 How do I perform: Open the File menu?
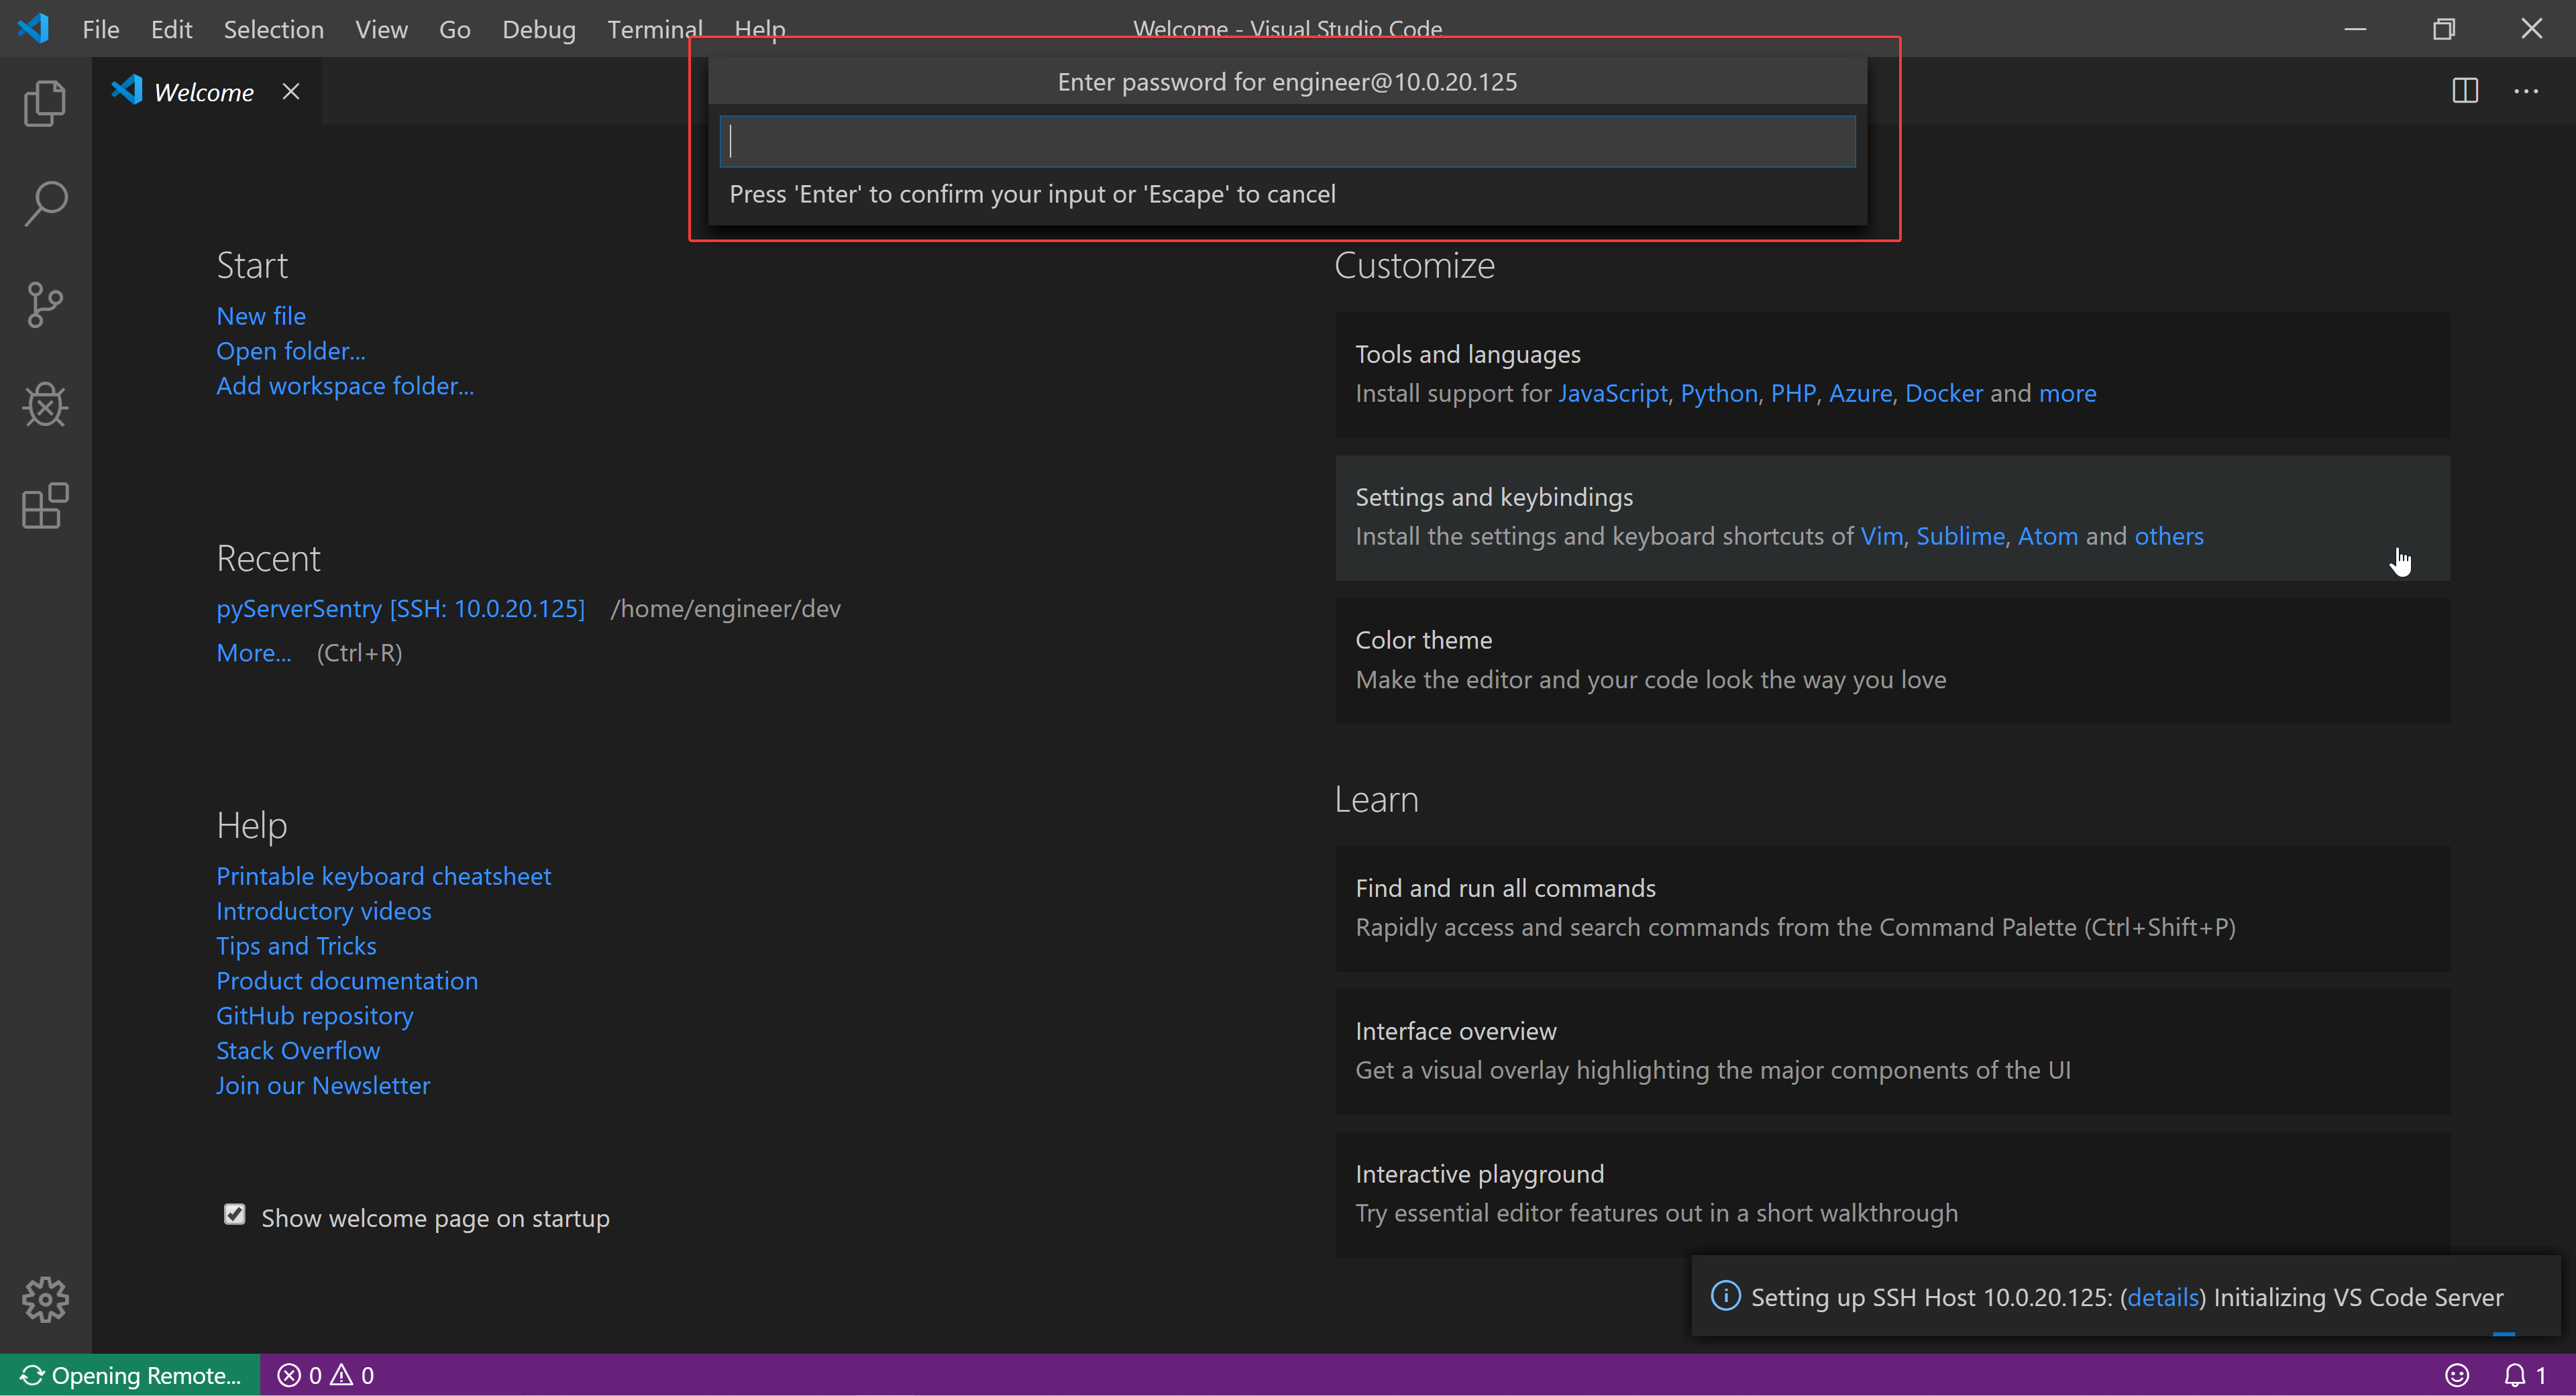(101, 29)
